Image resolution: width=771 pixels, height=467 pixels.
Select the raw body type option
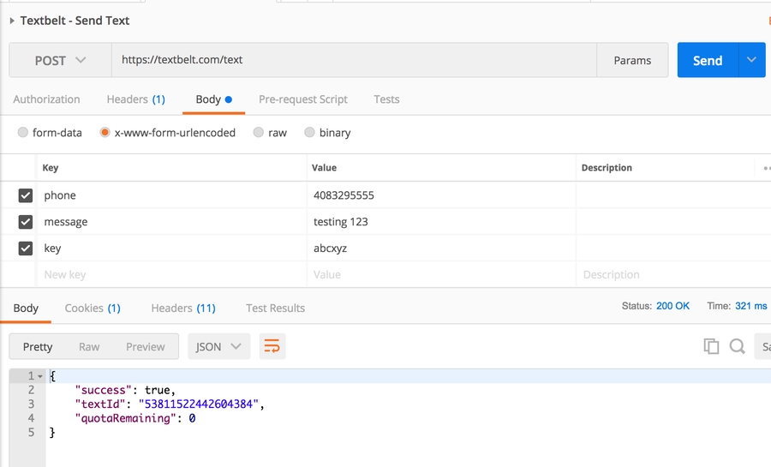coord(258,133)
